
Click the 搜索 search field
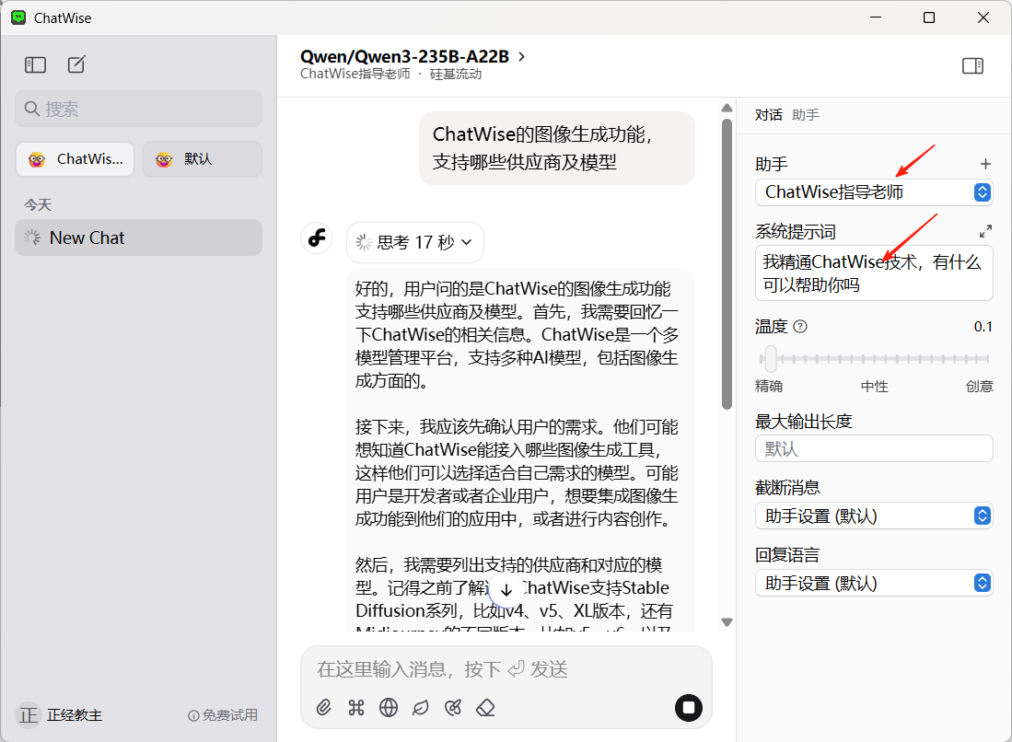pos(138,109)
